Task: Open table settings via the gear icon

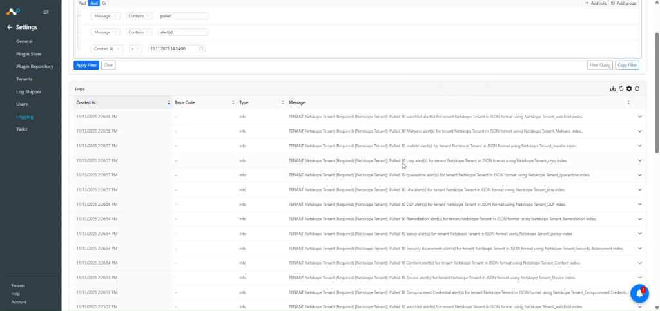Action: click(629, 89)
